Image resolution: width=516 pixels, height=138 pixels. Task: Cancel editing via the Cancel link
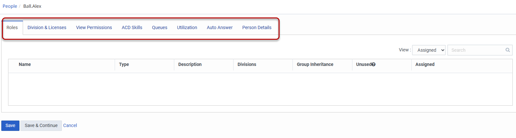(70, 125)
